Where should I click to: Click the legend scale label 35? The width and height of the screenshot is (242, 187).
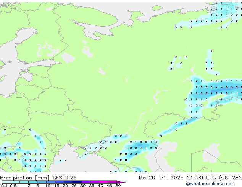pyautogui.click(x=92, y=185)
